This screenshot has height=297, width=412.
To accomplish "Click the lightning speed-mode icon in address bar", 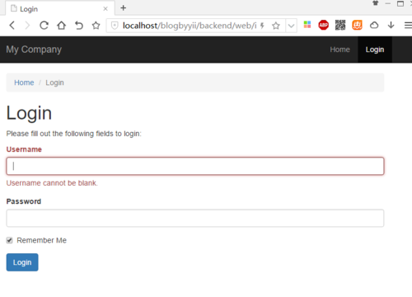I will 262,26.
